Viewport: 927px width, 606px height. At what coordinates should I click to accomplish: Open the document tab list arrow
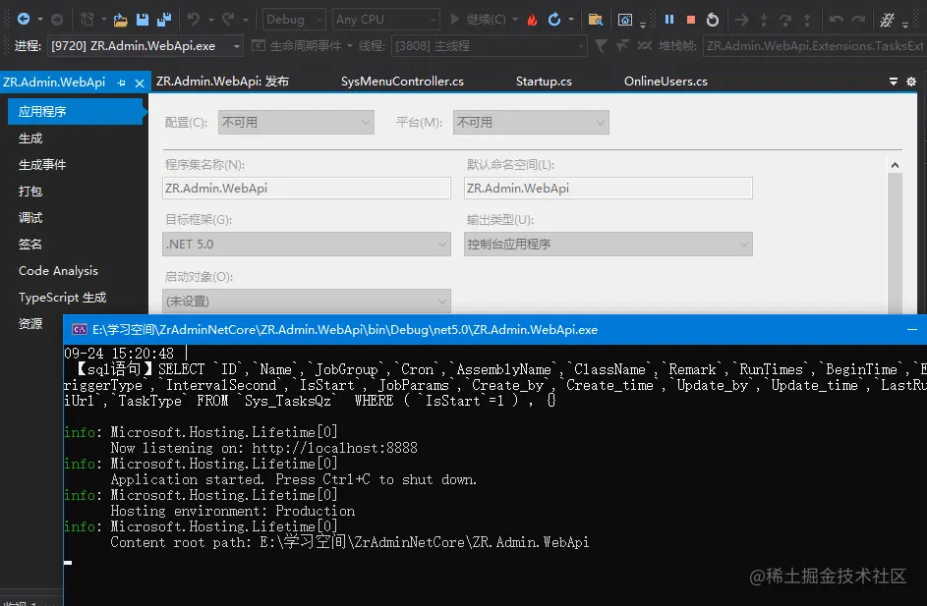tap(894, 82)
